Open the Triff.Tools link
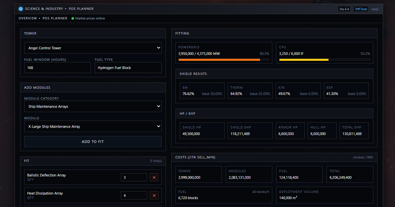395x207 pixels. (361, 9)
